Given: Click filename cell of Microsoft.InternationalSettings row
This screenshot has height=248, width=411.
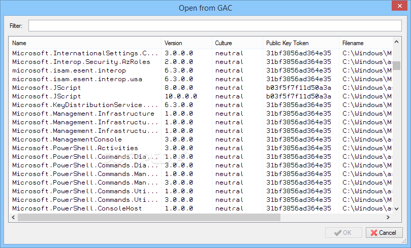Looking at the screenshot, I should tap(367, 53).
